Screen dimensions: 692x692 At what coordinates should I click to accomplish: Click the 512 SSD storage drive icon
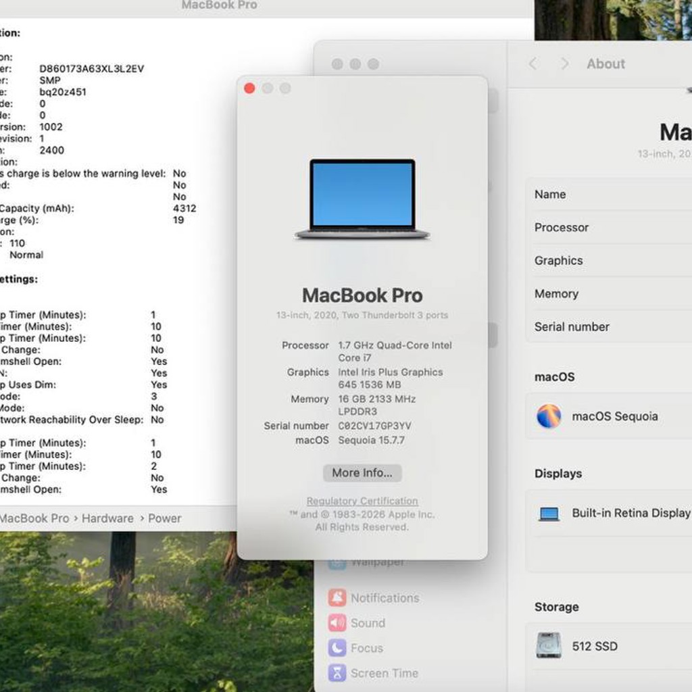click(549, 645)
